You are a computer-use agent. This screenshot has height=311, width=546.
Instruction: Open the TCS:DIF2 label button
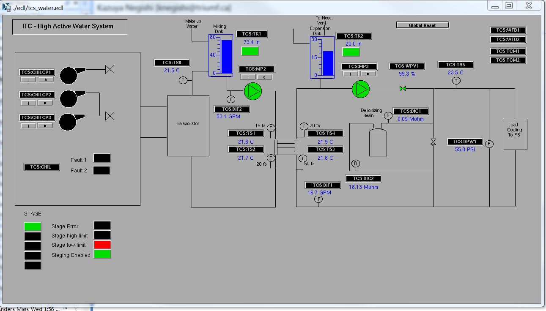coord(232,109)
